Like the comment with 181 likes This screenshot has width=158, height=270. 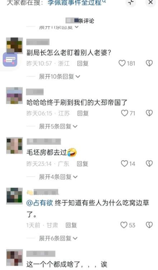[x=122, y=63]
